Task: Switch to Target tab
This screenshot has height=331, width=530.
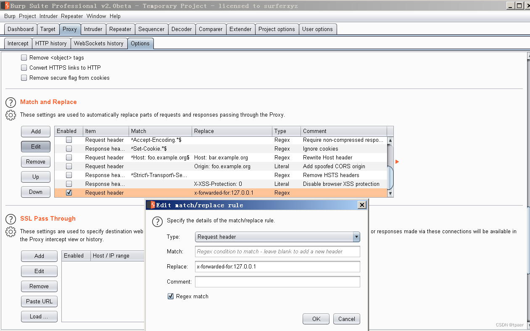Action: tap(48, 29)
